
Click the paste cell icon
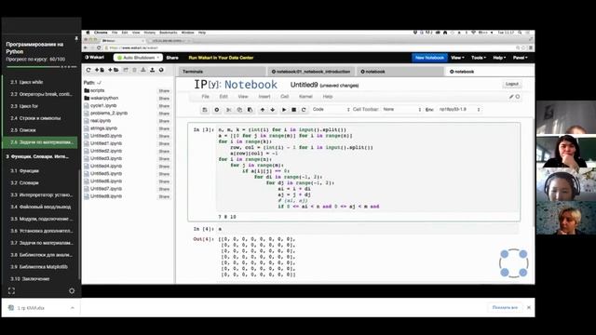[x=250, y=110]
